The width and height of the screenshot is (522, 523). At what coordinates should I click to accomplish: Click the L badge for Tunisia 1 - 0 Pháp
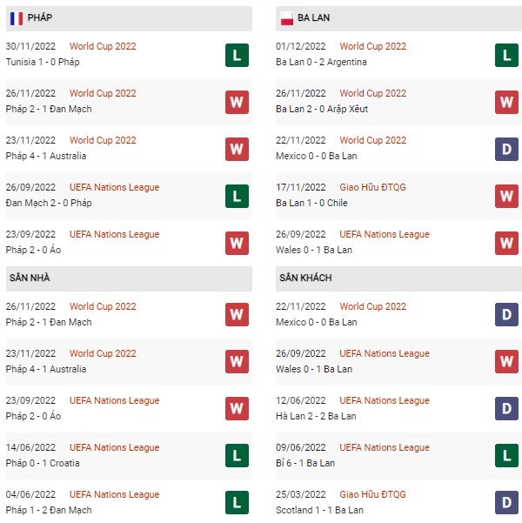237,55
